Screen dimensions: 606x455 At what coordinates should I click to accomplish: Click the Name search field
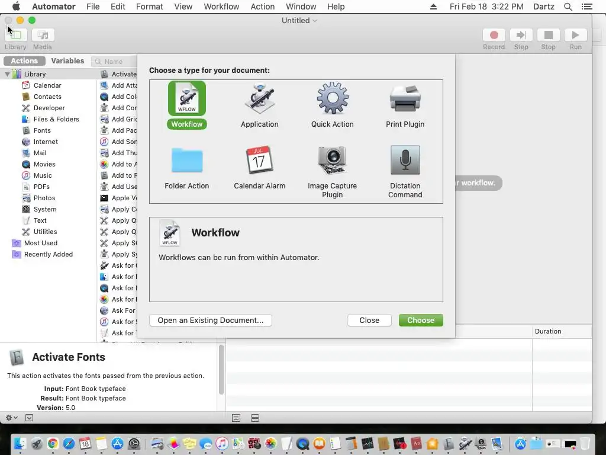tap(115, 61)
